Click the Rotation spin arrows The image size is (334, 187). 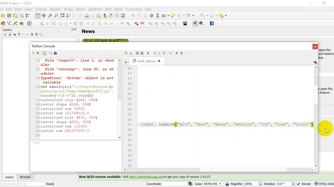(293, 184)
